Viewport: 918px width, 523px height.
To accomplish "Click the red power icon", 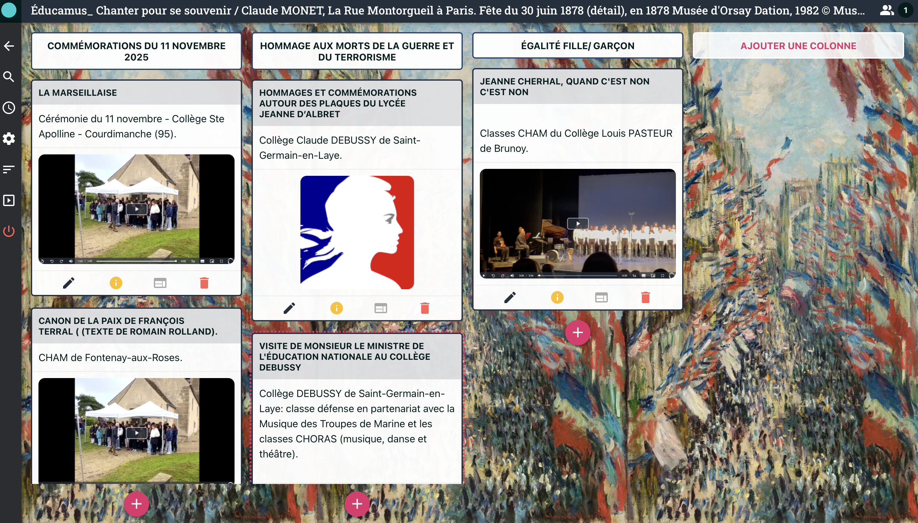I will click(9, 231).
